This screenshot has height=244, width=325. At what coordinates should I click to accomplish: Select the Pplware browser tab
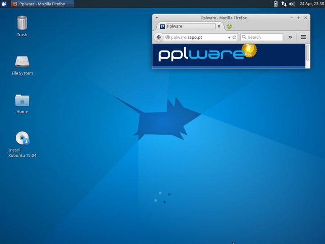190,26
